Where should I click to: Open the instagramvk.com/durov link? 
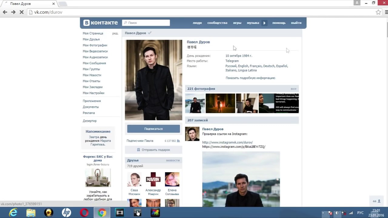227,142
